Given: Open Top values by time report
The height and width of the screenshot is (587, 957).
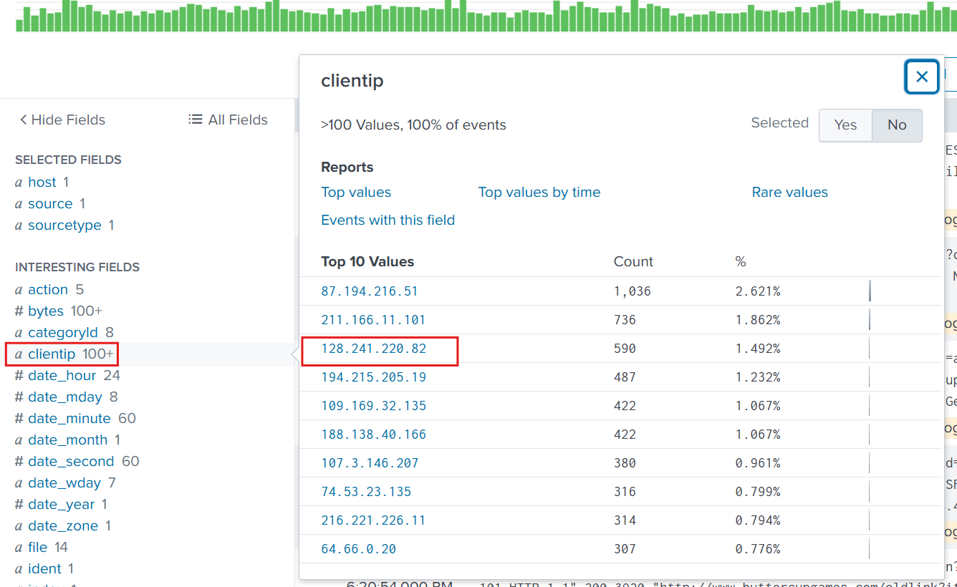Looking at the screenshot, I should 539,193.
